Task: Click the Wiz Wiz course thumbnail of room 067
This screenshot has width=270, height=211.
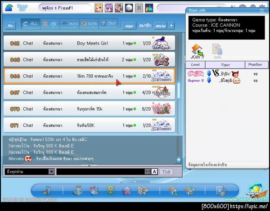Action: 162,92
